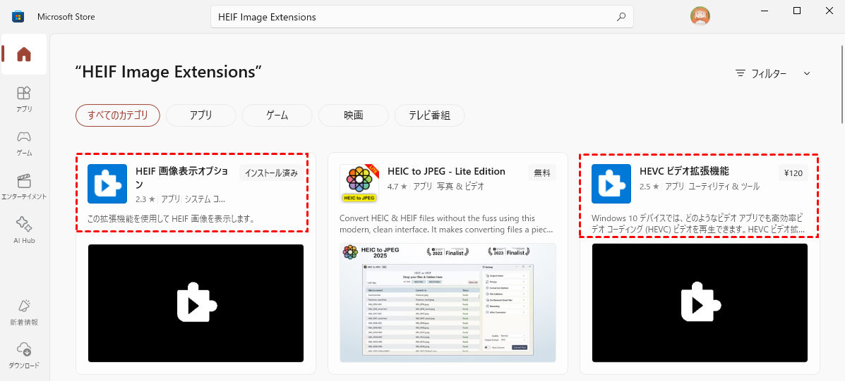This screenshot has width=845, height=381.
Task: Click the 2.3 ★ rating text
Action: tap(145, 199)
